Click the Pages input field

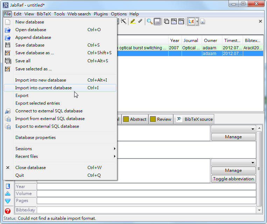coord(146,201)
